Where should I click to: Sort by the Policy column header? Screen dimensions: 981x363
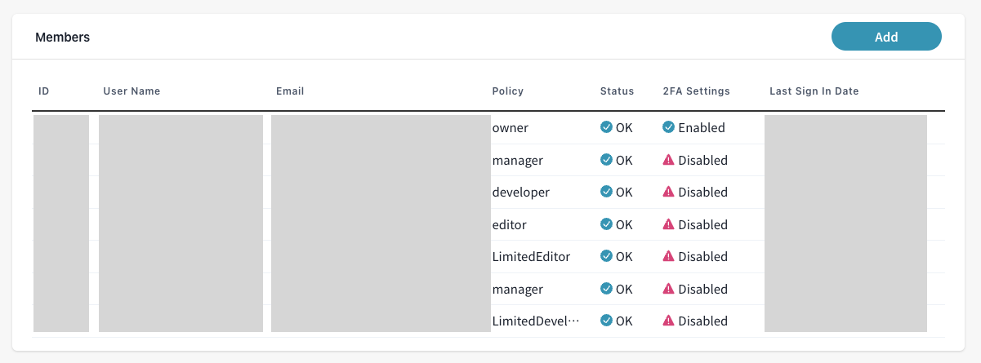tap(507, 91)
